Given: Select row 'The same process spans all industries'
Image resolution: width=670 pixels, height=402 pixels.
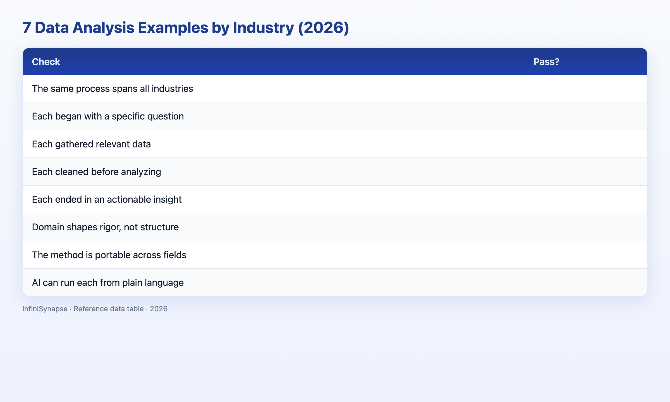Looking at the screenshot, I should [x=335, y=88].
